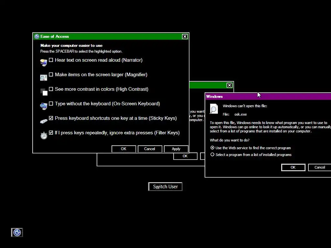
Task: Select Use the Web service radio option
Action: point(212,148)
